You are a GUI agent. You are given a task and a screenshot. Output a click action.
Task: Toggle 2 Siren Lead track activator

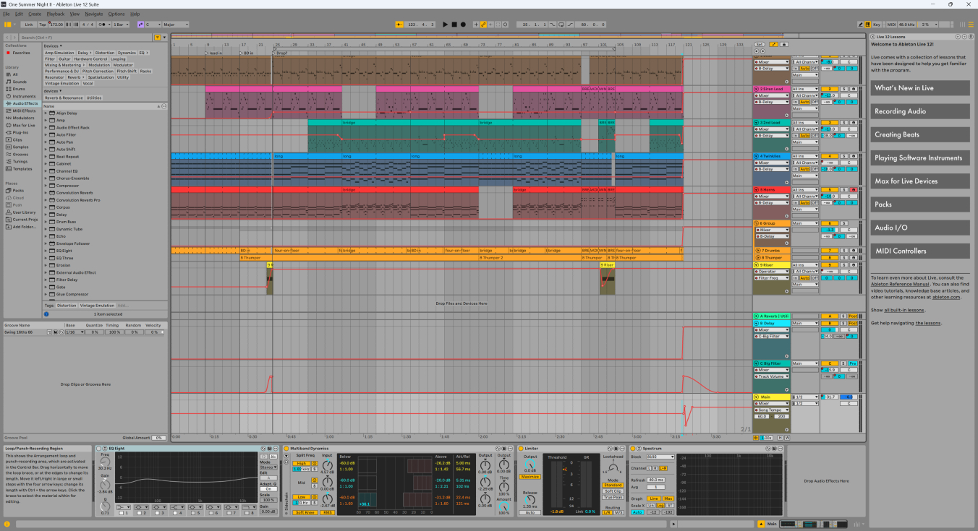pos(829,89)
